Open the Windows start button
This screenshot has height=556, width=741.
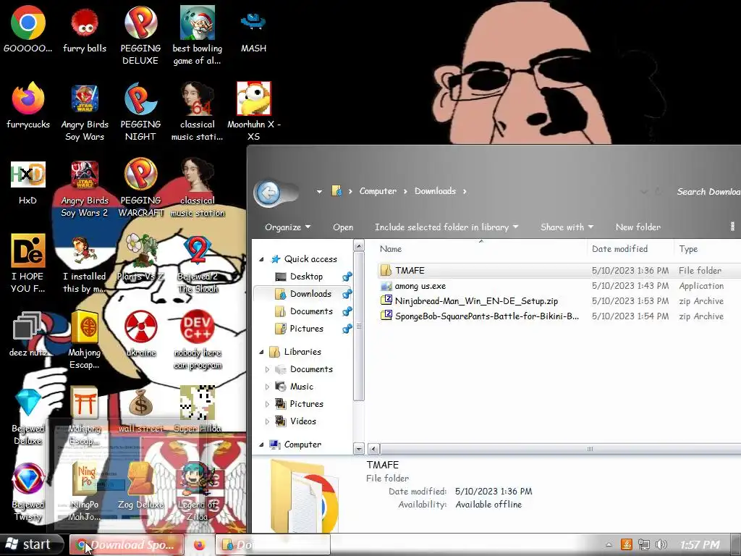31,544
